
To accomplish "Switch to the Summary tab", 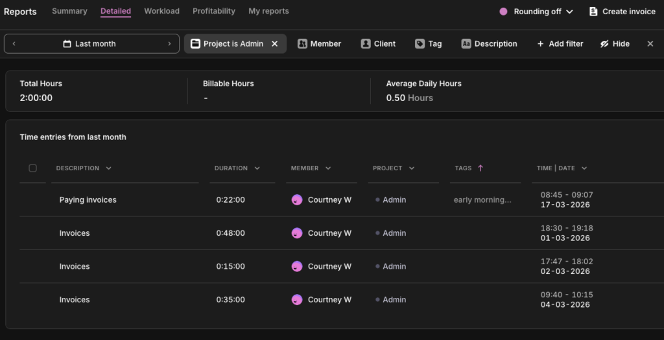I will 69,11.
